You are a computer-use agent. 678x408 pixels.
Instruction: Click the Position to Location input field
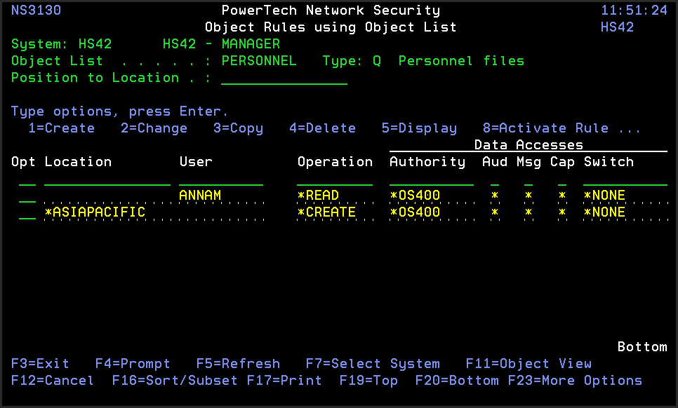284,78
